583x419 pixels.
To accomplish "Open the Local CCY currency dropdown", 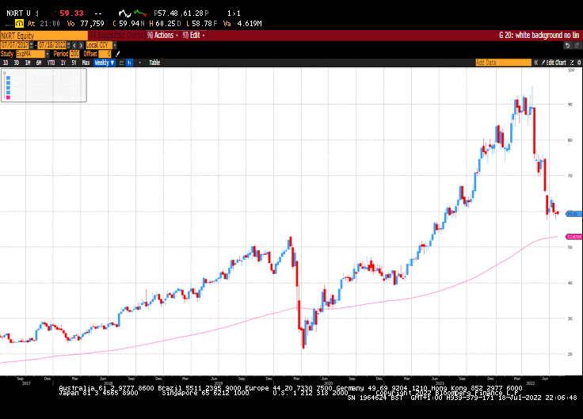I will 115,45.
